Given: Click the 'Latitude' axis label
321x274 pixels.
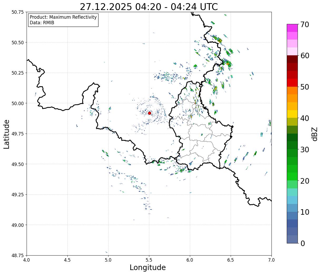Looking at the screenshot, I should (7, 134).
